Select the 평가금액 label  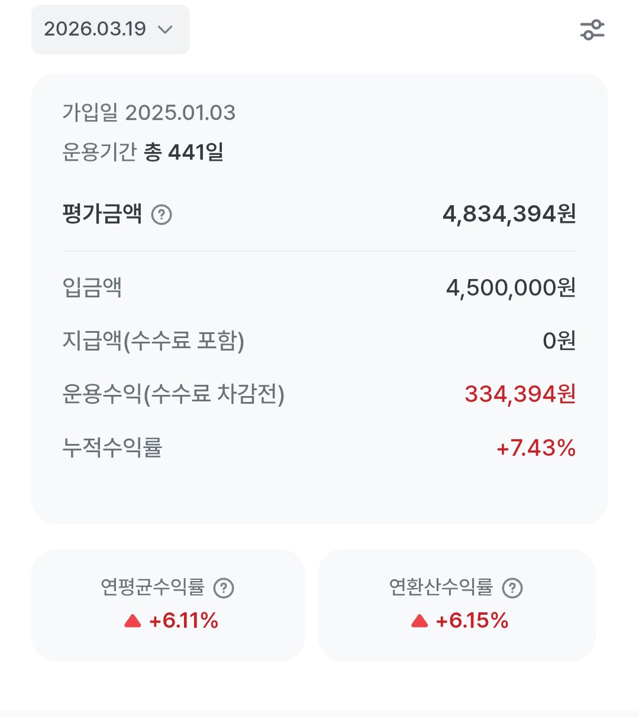[102, 213]
